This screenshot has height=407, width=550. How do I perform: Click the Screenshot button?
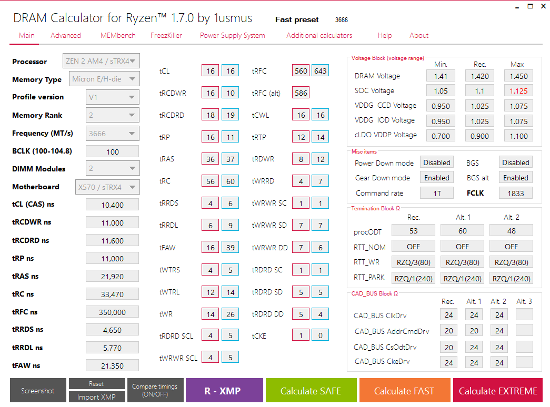tap(38, 391)
